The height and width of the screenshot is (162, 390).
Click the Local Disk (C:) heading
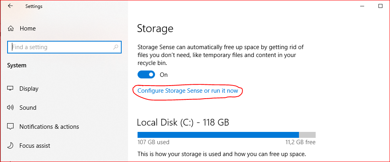click(183, 122)
